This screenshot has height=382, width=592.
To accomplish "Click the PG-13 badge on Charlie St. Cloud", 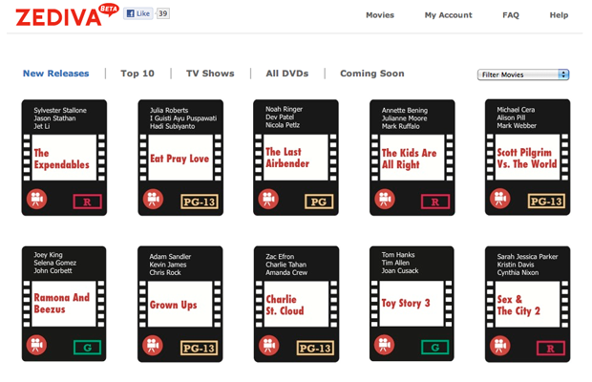I will tap(315, 348).
